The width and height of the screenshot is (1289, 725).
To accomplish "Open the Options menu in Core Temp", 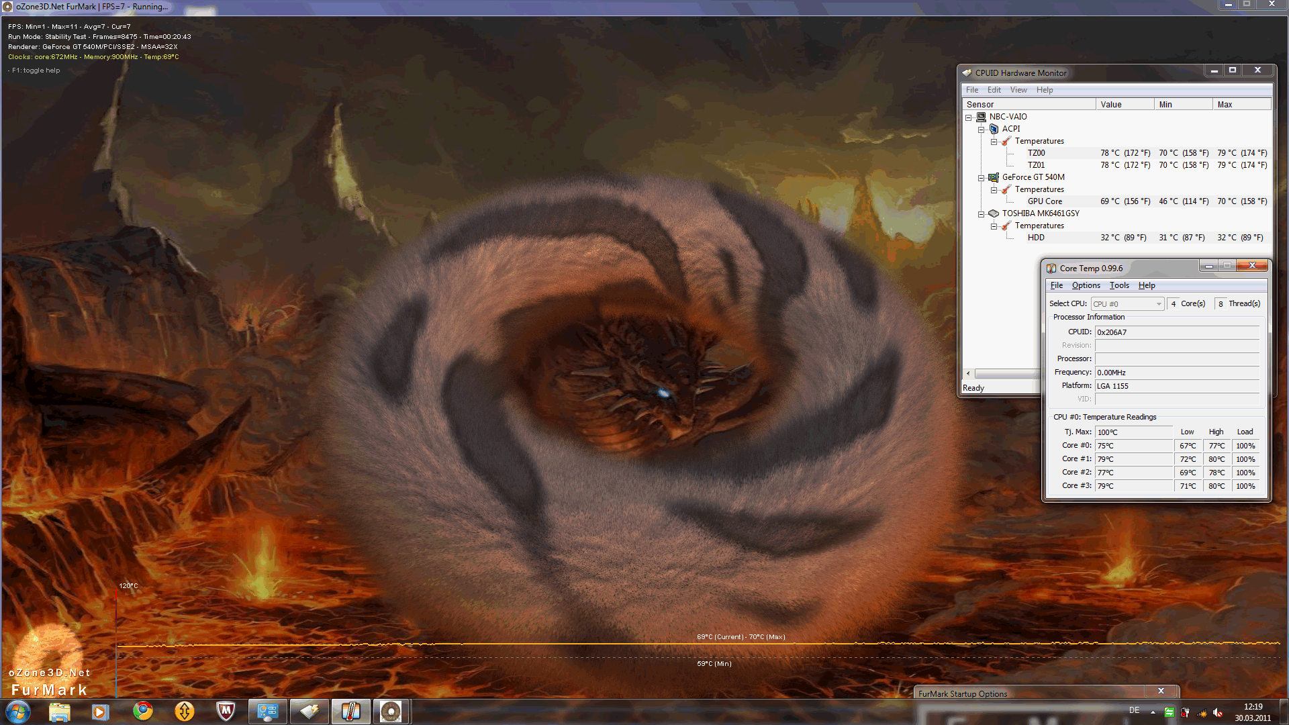I will point(1086,285).
